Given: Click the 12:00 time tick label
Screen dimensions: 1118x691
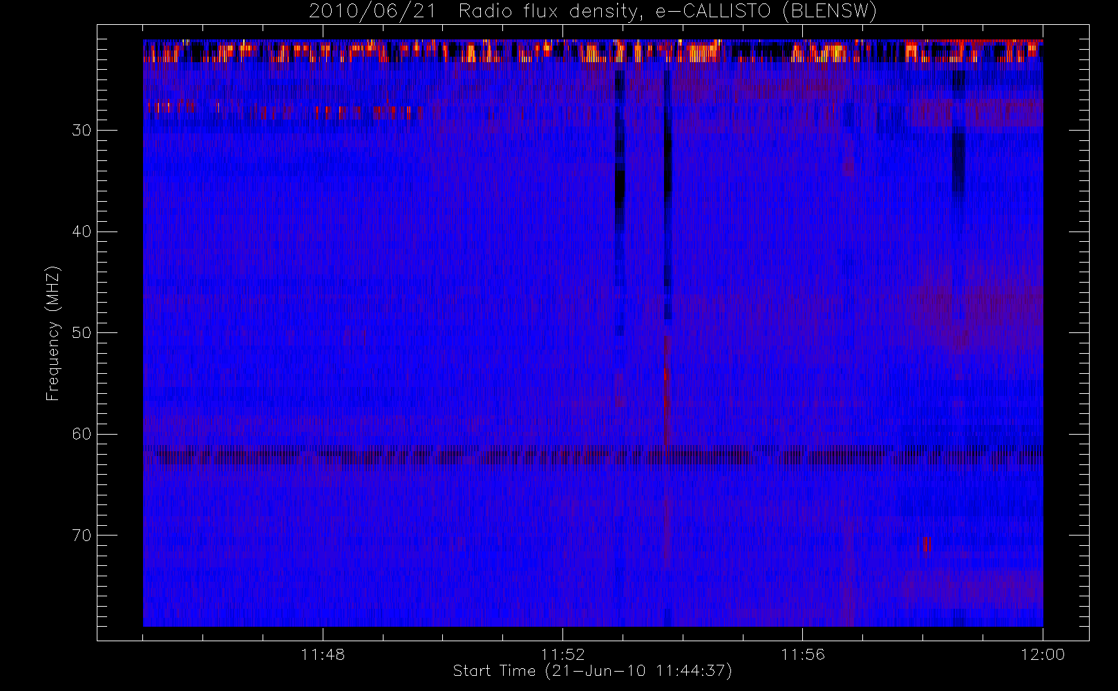Looking at the screenshot, I should 1042,654.
